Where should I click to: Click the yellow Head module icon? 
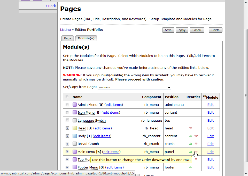pos(75,128)
